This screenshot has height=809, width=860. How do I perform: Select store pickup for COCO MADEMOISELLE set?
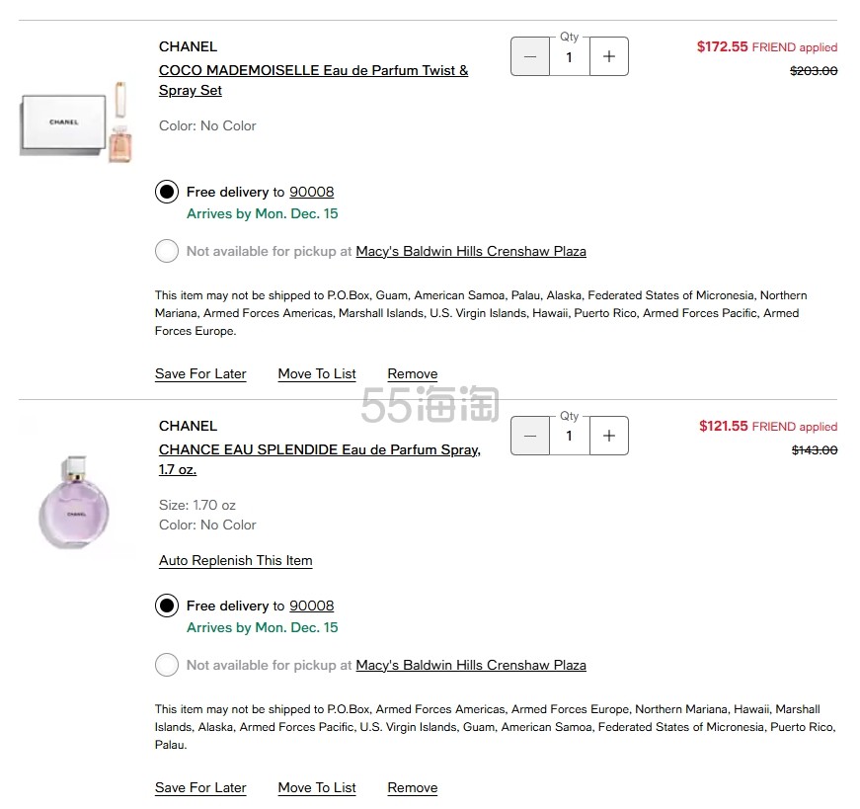point(167,252)
